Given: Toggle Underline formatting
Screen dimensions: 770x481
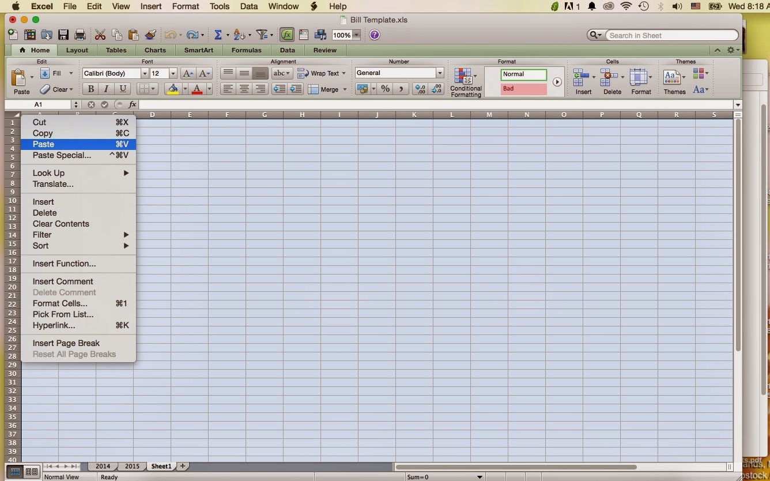Looking at the screenshot, I should pyautogui.click(x=122, y=89).
